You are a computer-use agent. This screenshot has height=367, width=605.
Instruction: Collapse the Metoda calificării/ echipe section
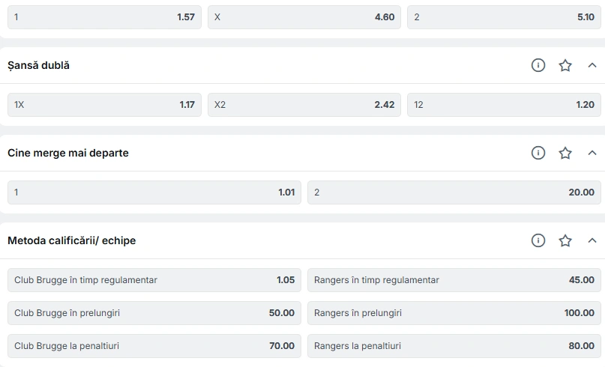click(x=592, y=240)
